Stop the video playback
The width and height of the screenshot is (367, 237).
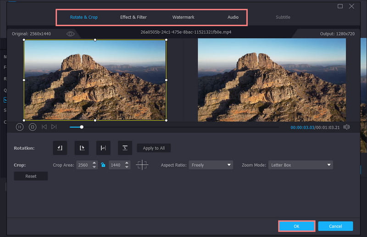click(33, 127)
